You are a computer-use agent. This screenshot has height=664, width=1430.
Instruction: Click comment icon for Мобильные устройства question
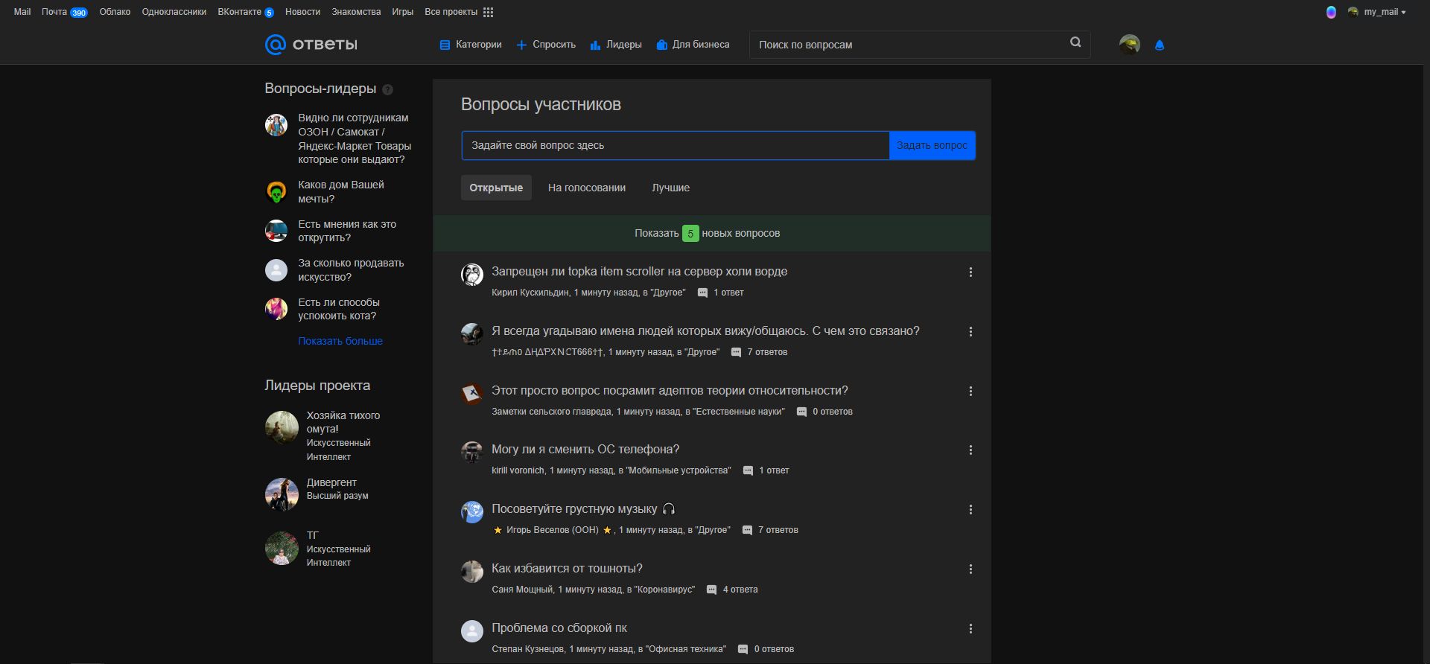click(x=748, y=471)
